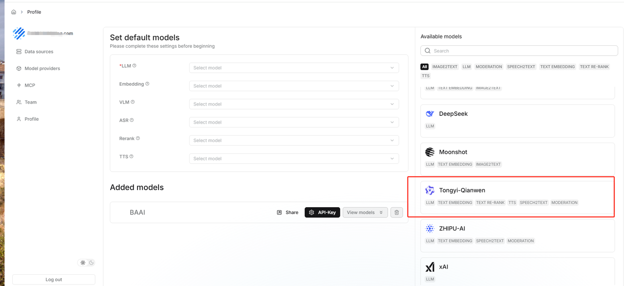Click the xAI logo icon
Viewport: 624px width, 286px height.
(430, 267)
